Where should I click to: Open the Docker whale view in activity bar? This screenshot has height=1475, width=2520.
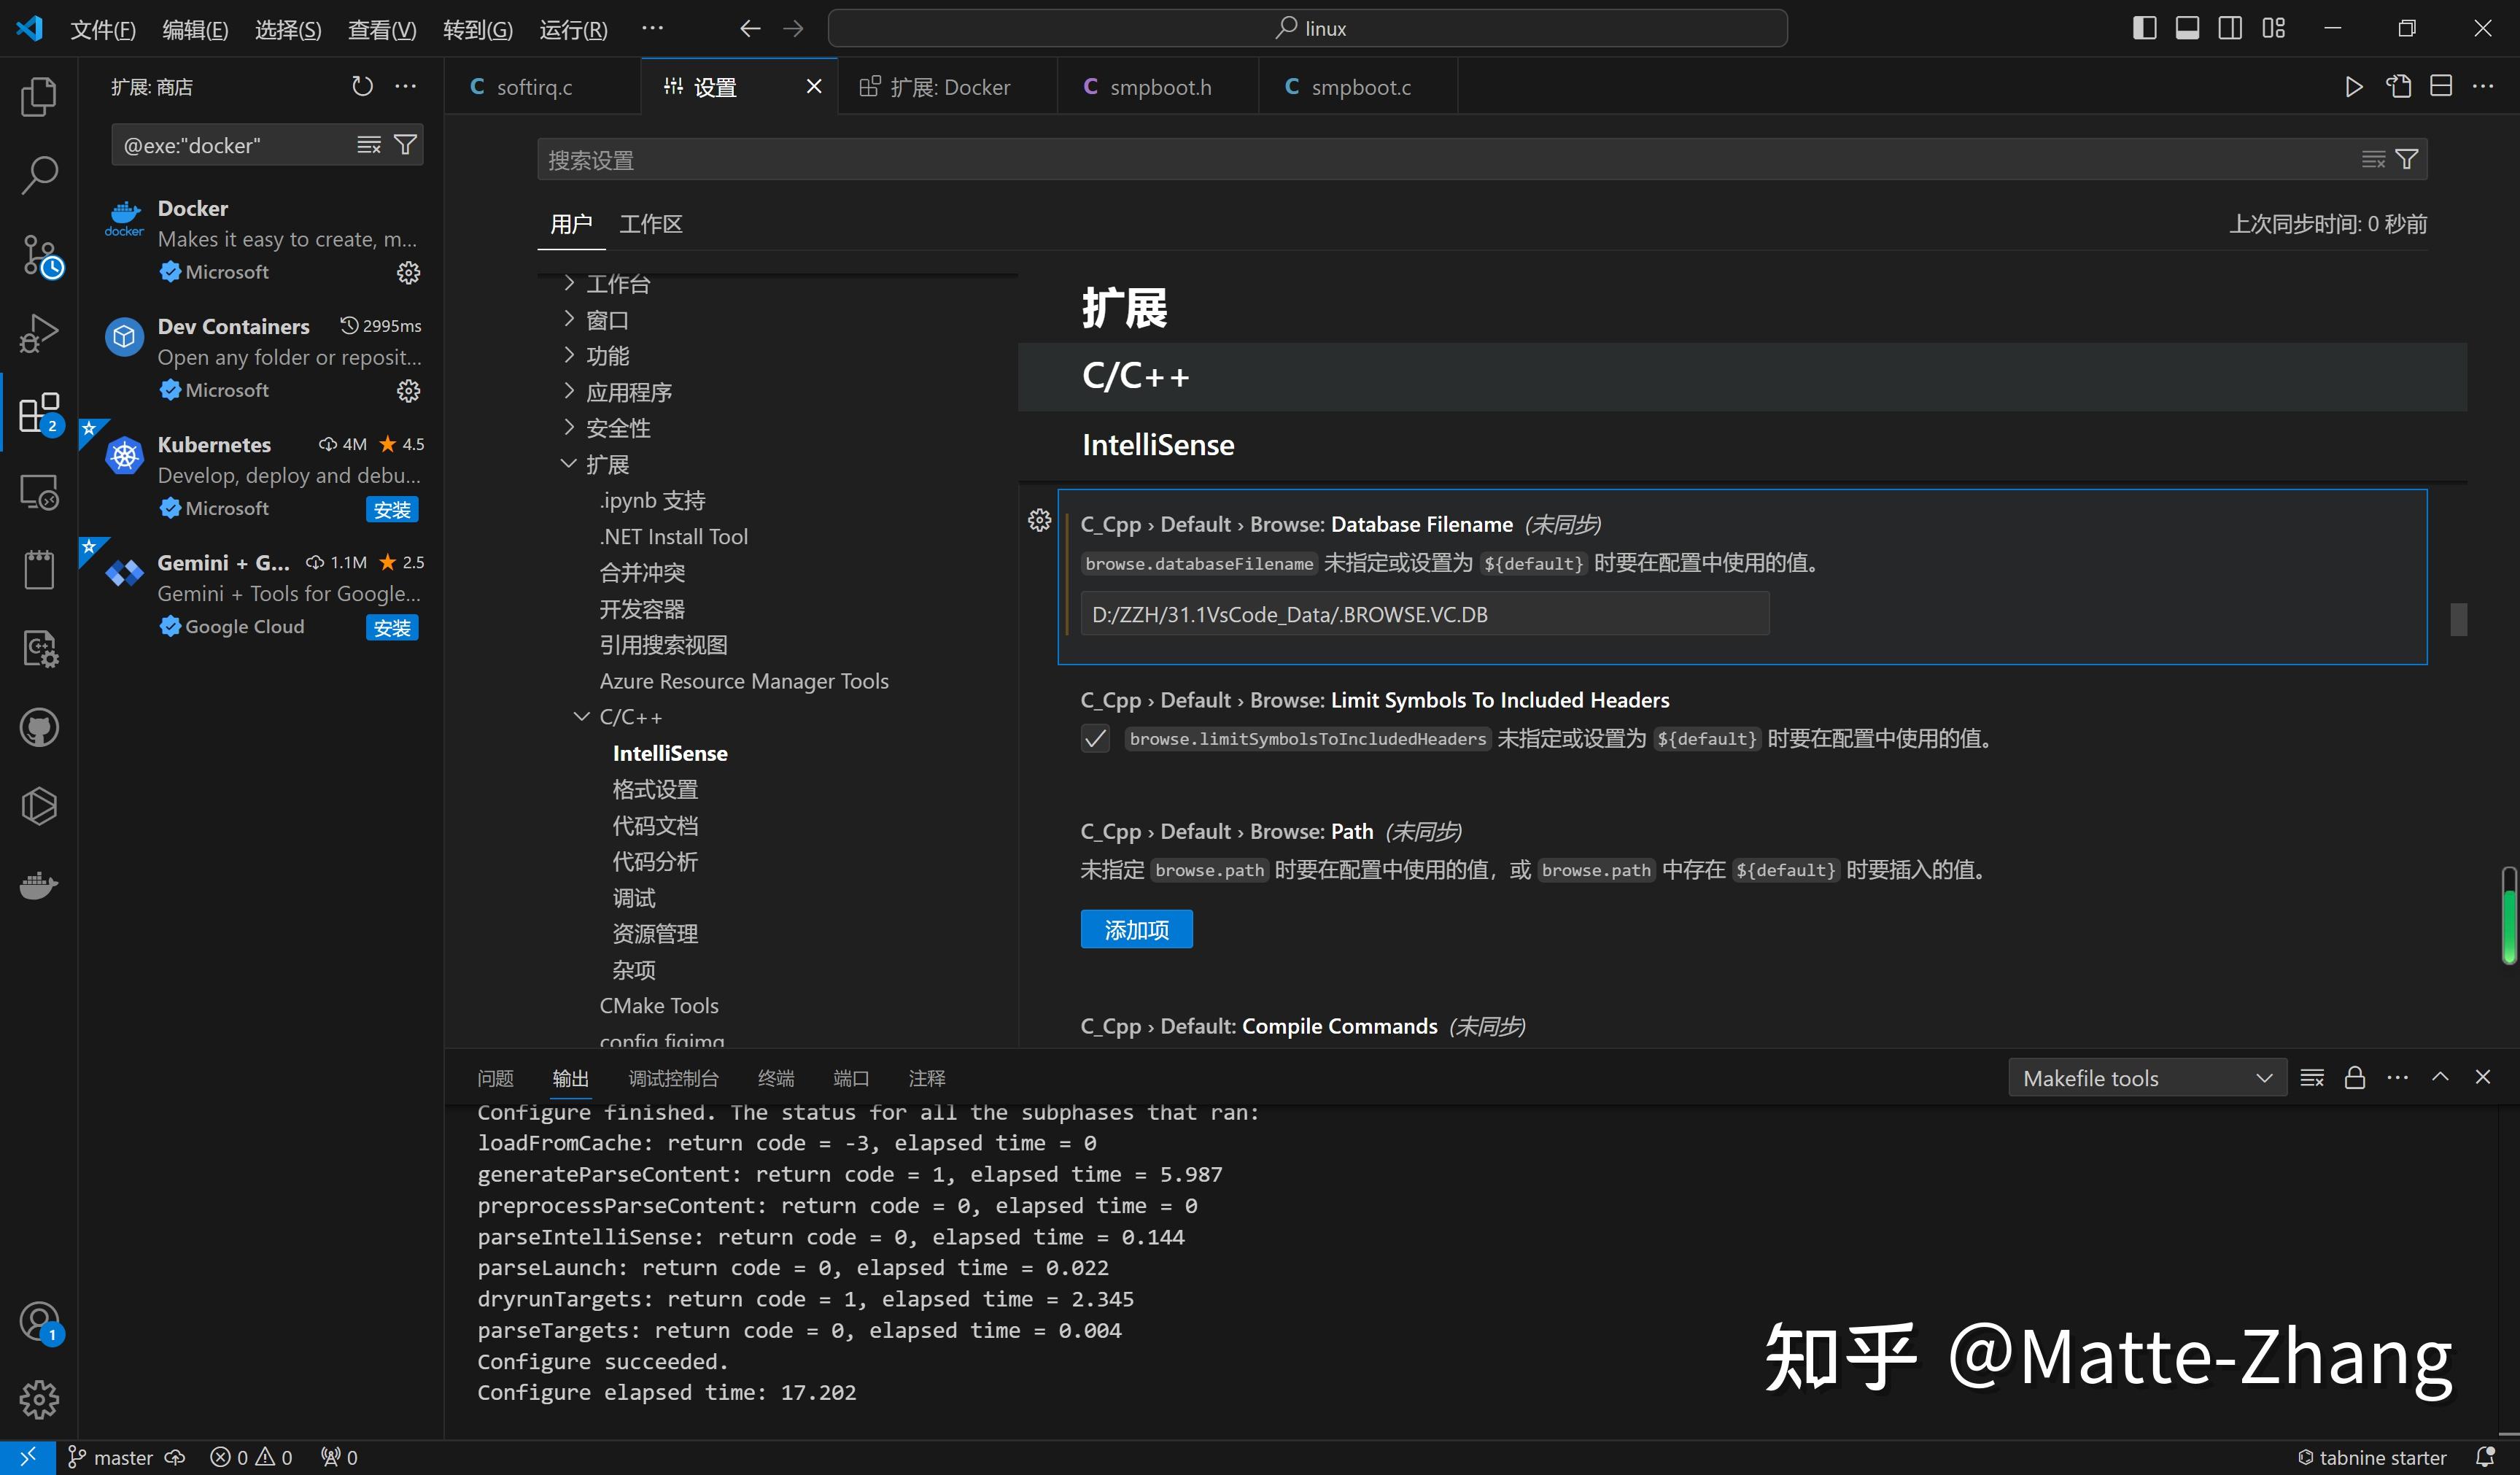(x=39, y=885)
